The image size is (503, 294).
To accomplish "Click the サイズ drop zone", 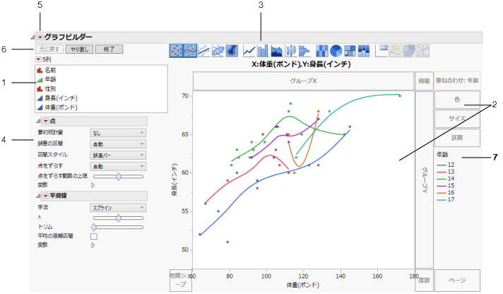I will (x=457, y=119).
